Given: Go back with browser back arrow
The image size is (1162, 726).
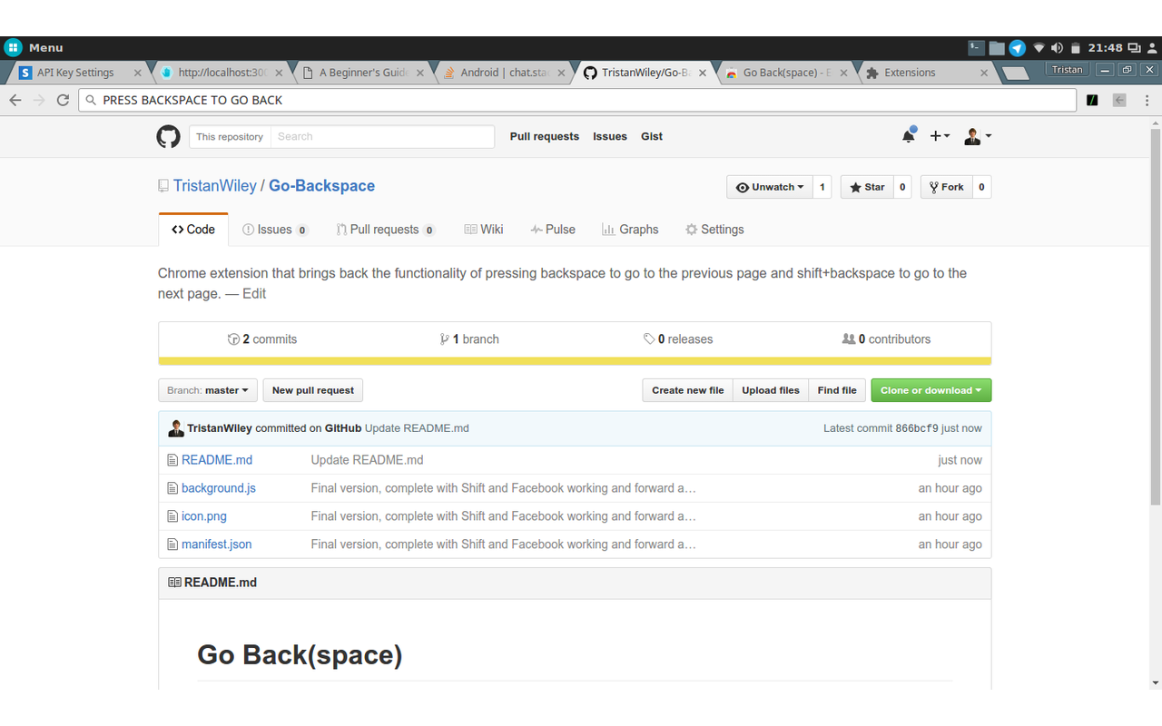Looking at the screenshot, I should [15, 100].
